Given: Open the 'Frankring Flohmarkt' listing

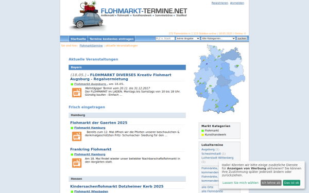Looking at the screenshot, I should tap(91, 149).
